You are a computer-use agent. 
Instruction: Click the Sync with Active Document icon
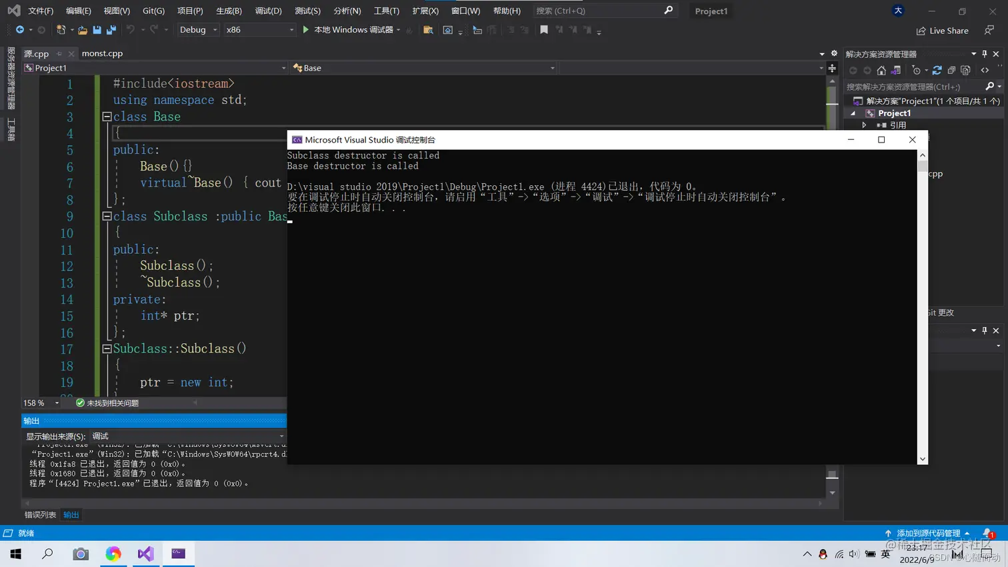[x=937, y=71]
